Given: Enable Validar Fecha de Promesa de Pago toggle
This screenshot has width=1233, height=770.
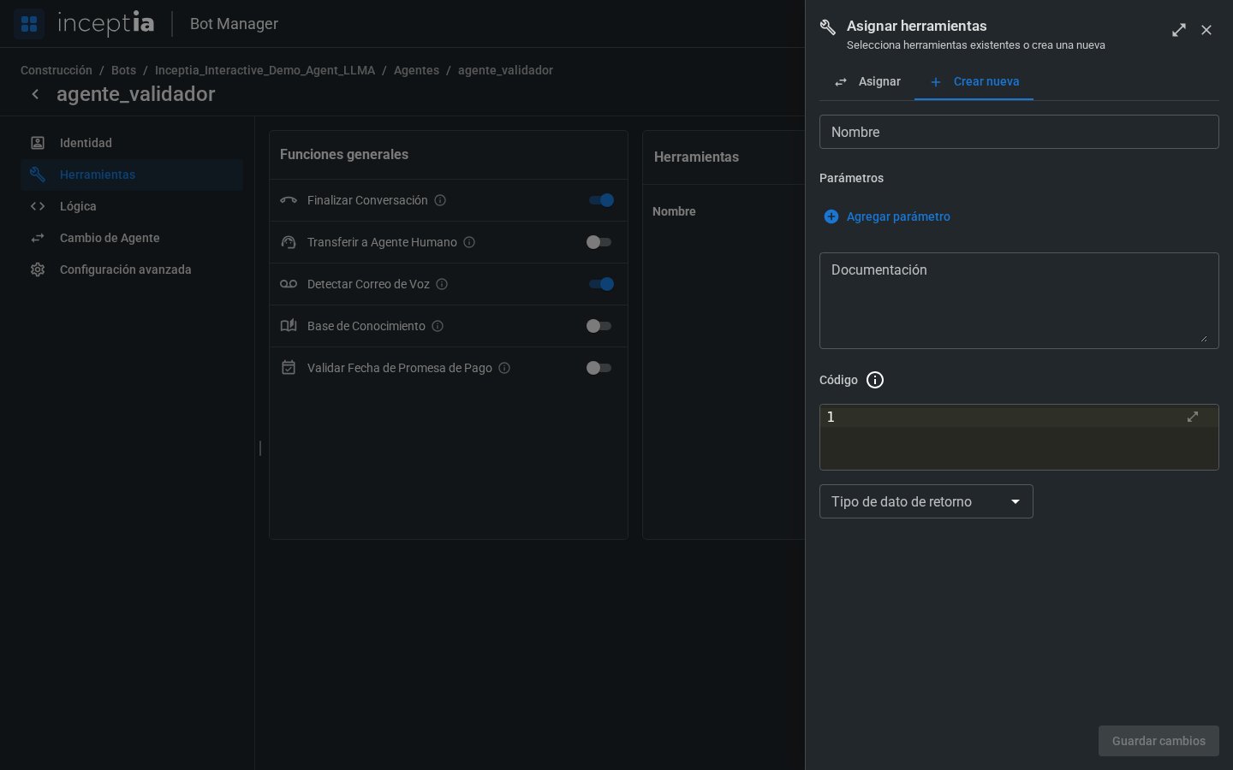Looking at the screenshot, I should click(599, 368).
